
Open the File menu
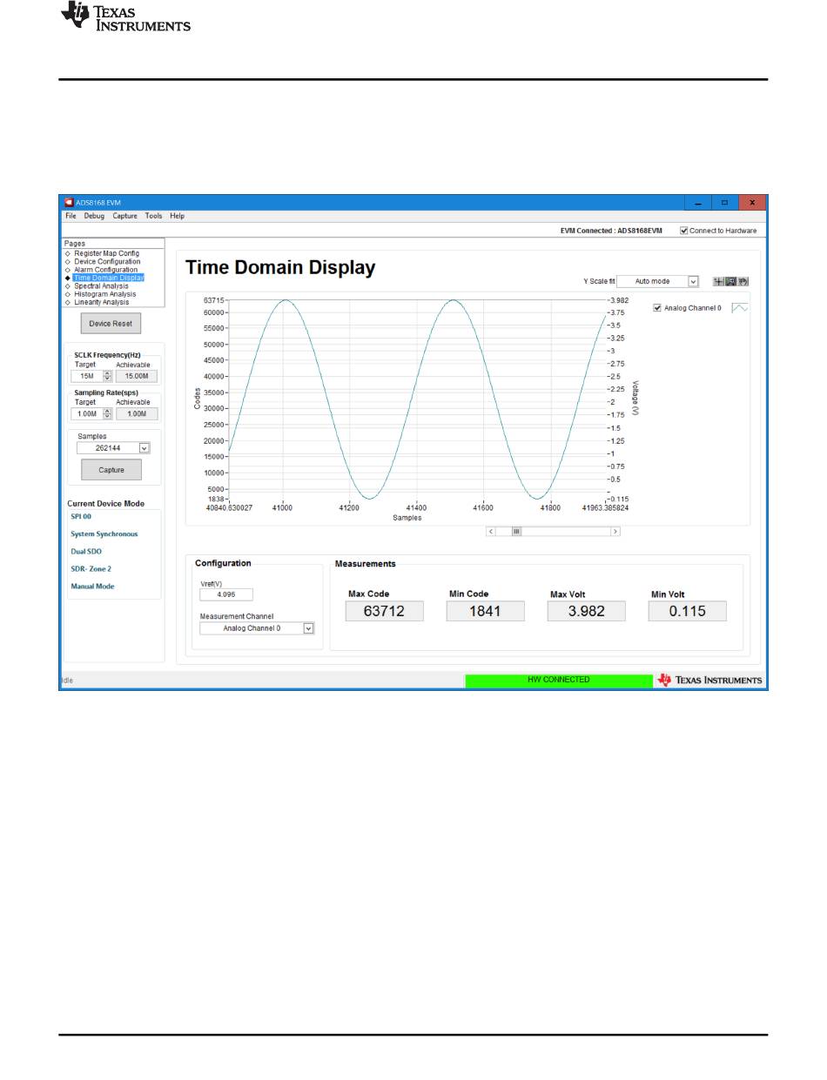[x=71, y=216]
